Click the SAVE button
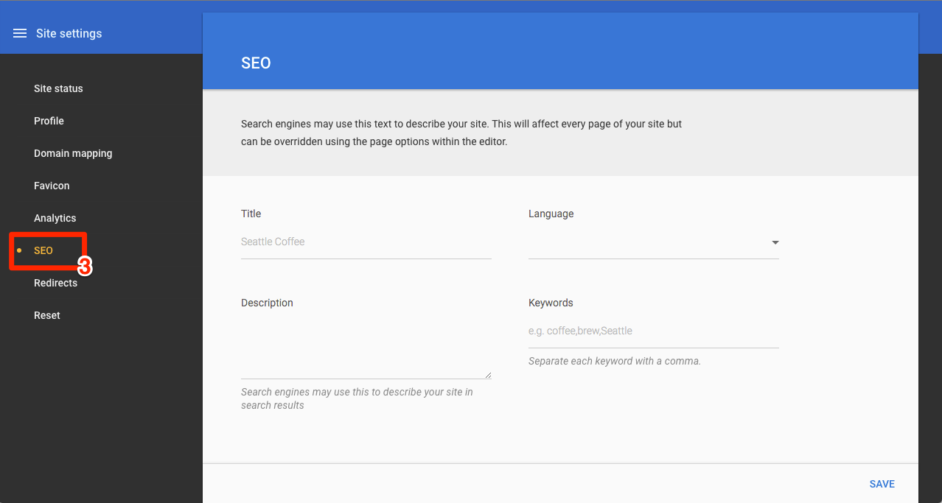The height and width of the screenshot is (503, 942). (x=882, y=484)
